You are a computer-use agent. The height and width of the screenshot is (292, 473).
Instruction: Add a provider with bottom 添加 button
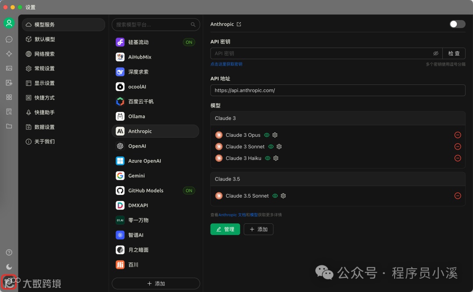point(155,284)
